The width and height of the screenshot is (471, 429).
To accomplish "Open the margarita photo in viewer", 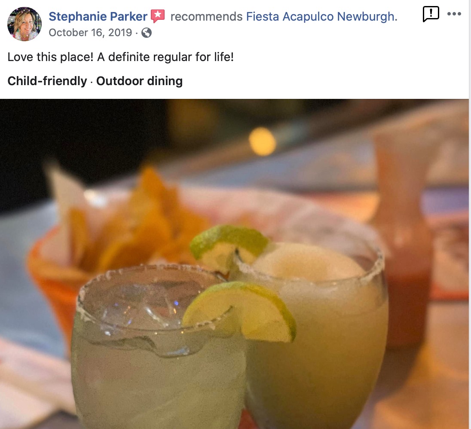I will (x=234, y=264).
